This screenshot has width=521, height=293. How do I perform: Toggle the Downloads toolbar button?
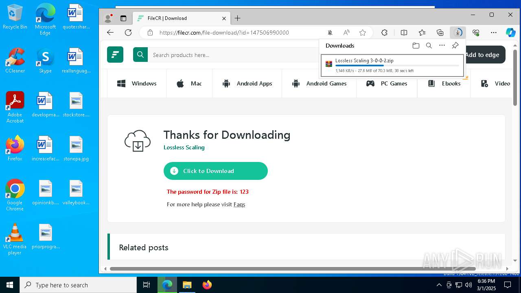458,33
